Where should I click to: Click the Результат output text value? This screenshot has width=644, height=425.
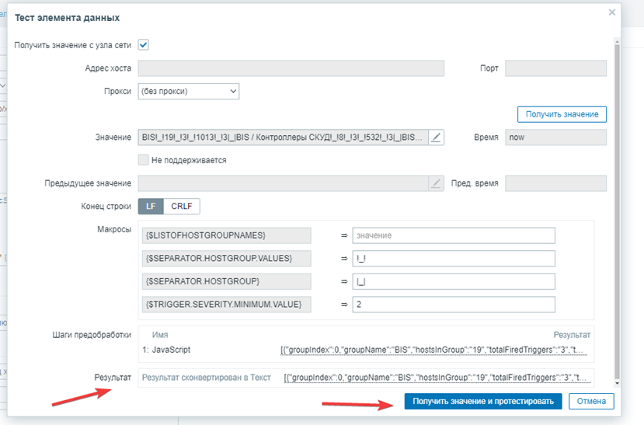(x=437, y=378)
